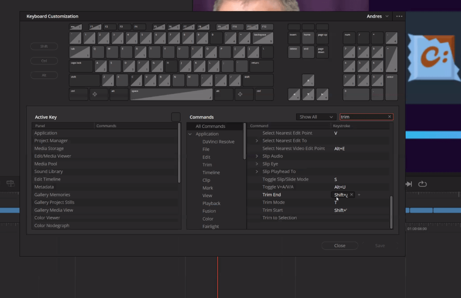The image size is (461, 298).
Task: Click the up arrow key on virtual keyboard
Action: [308, 80]
